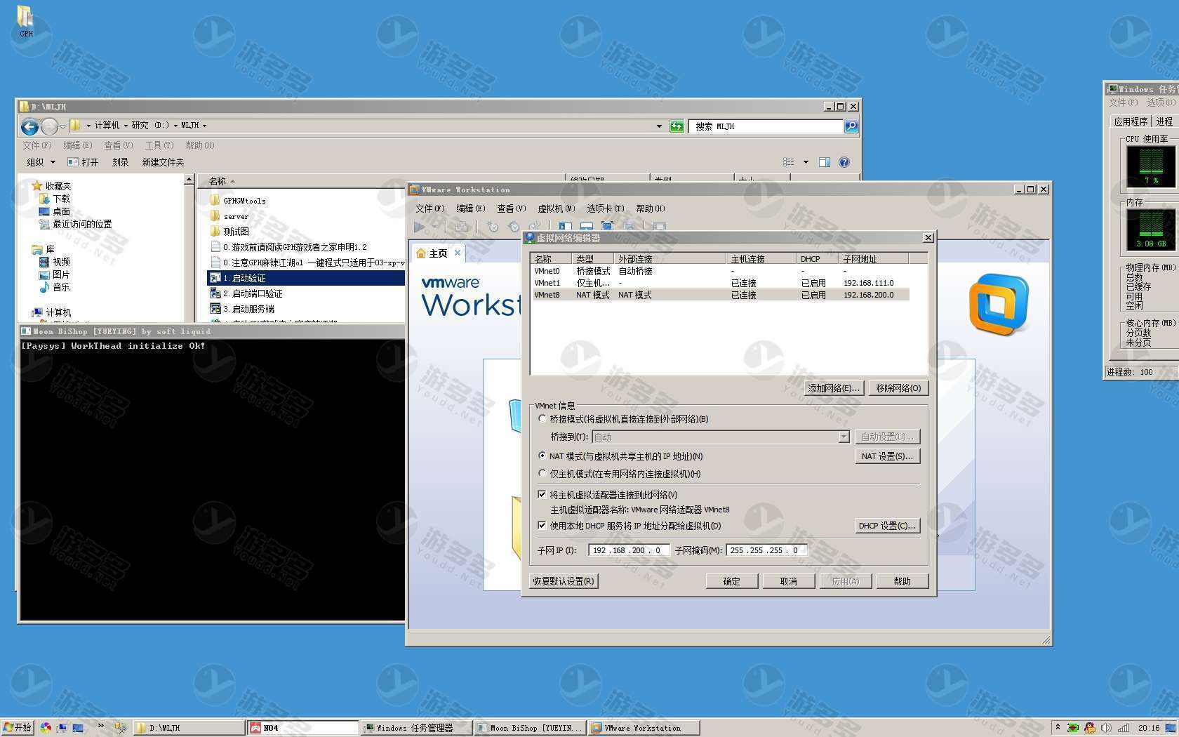Viewport: 1179px width, 737px height.
Task: Click 恢复默认设置(R) button
Action: (563, 581)
